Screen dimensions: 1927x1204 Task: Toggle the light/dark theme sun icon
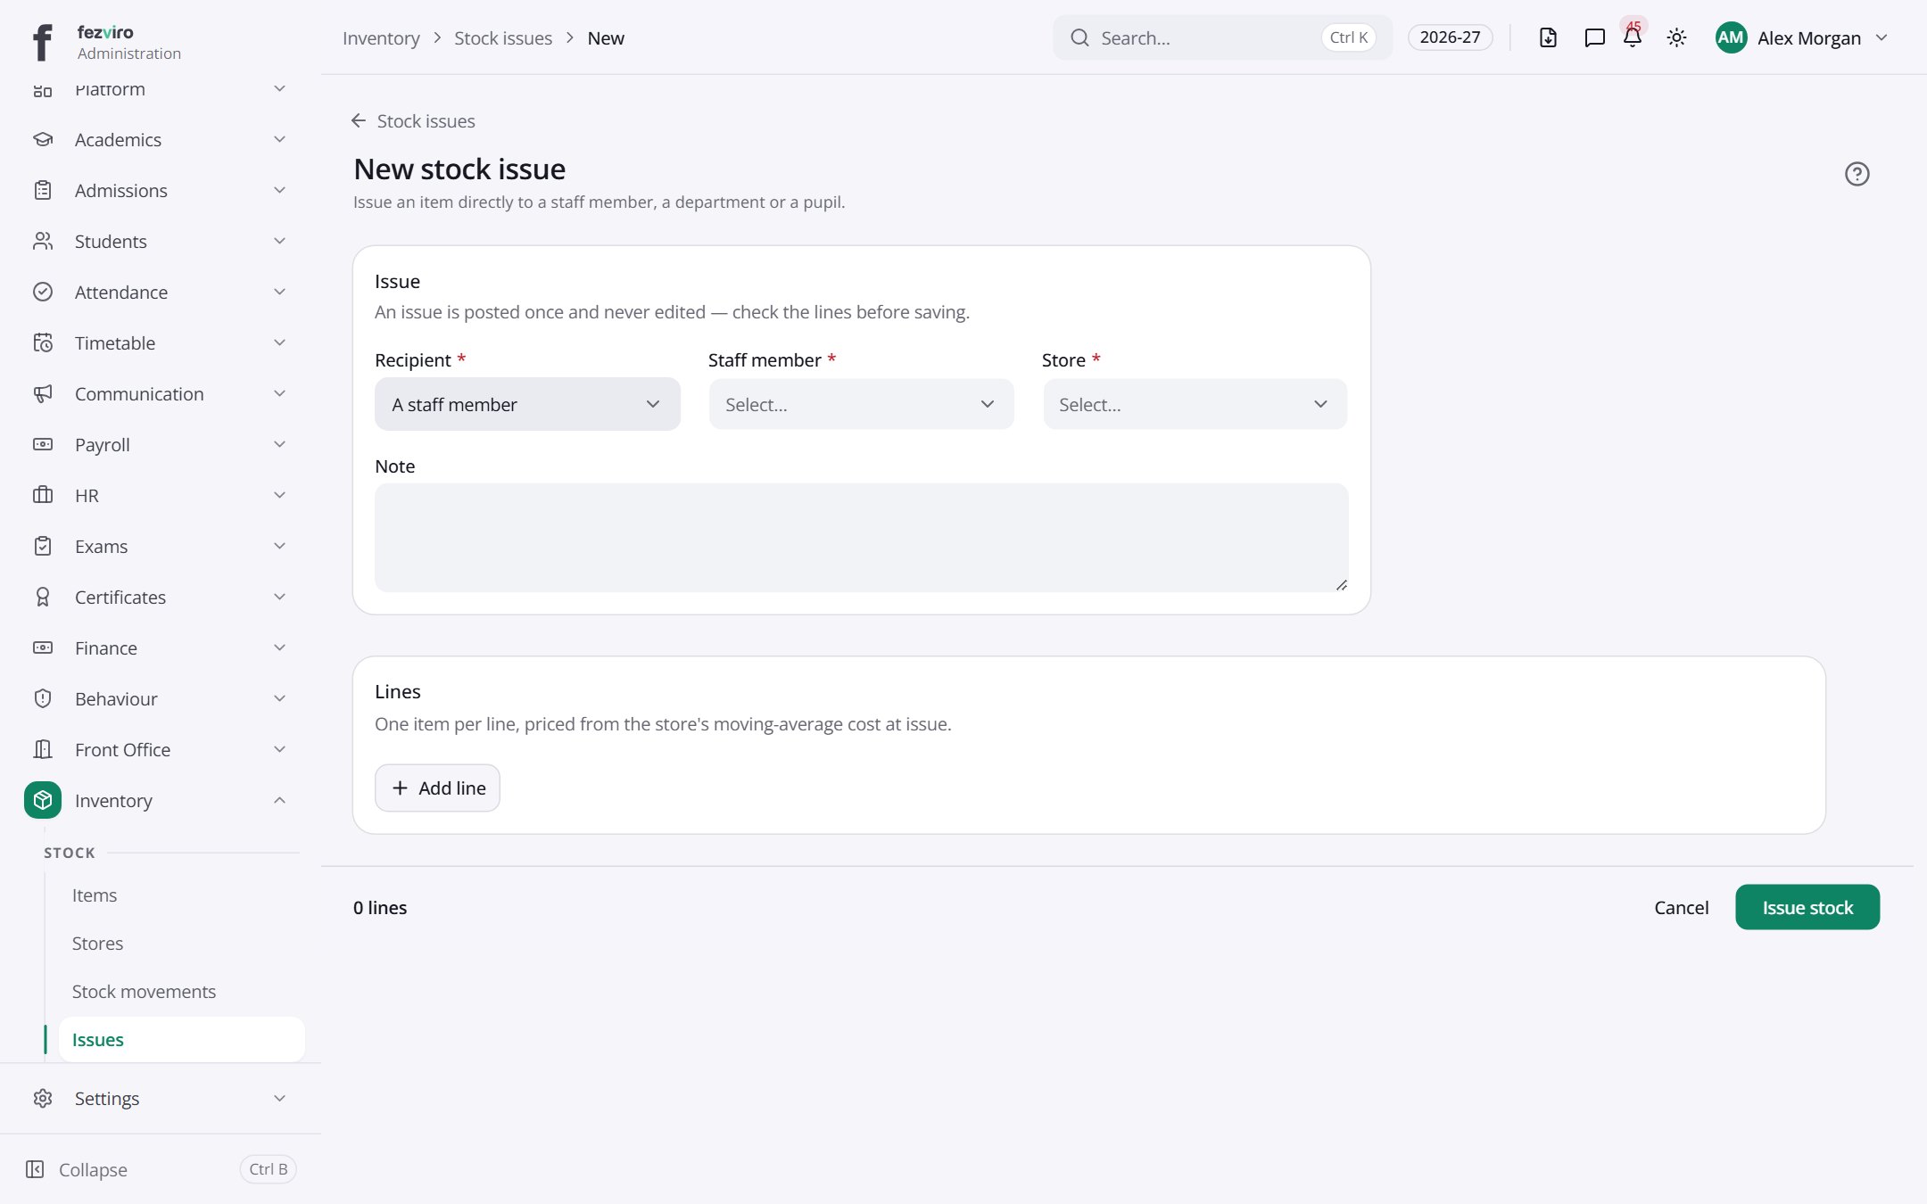[x=1676, y=37]
